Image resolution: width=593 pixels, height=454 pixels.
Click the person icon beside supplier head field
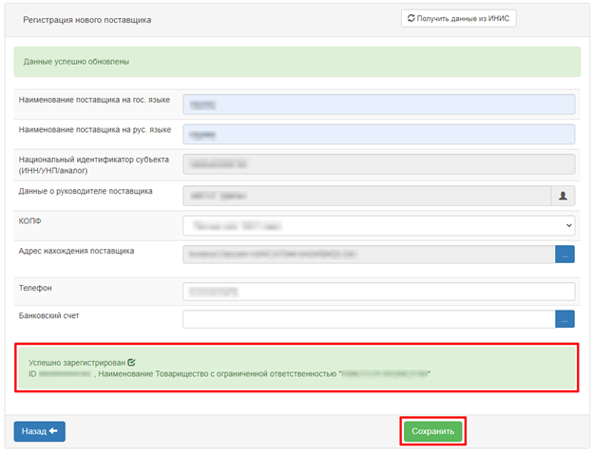[563, 196]
